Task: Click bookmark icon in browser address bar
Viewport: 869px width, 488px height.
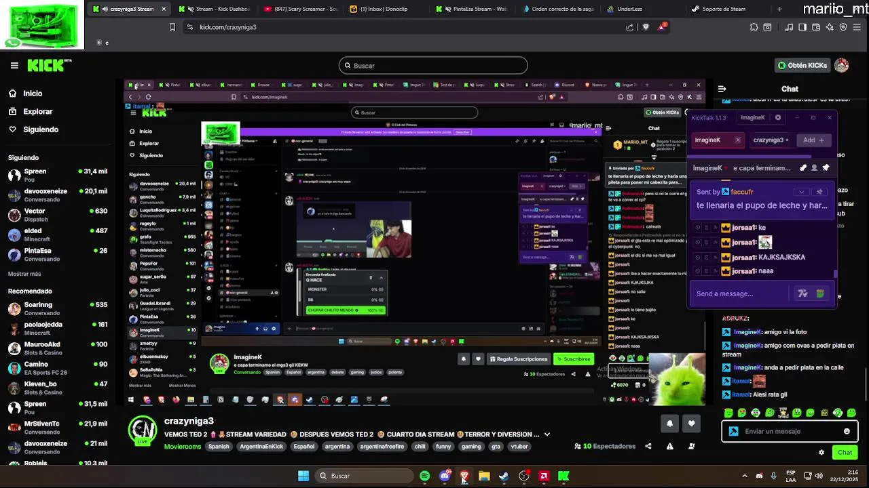Action: click(172, 27)
